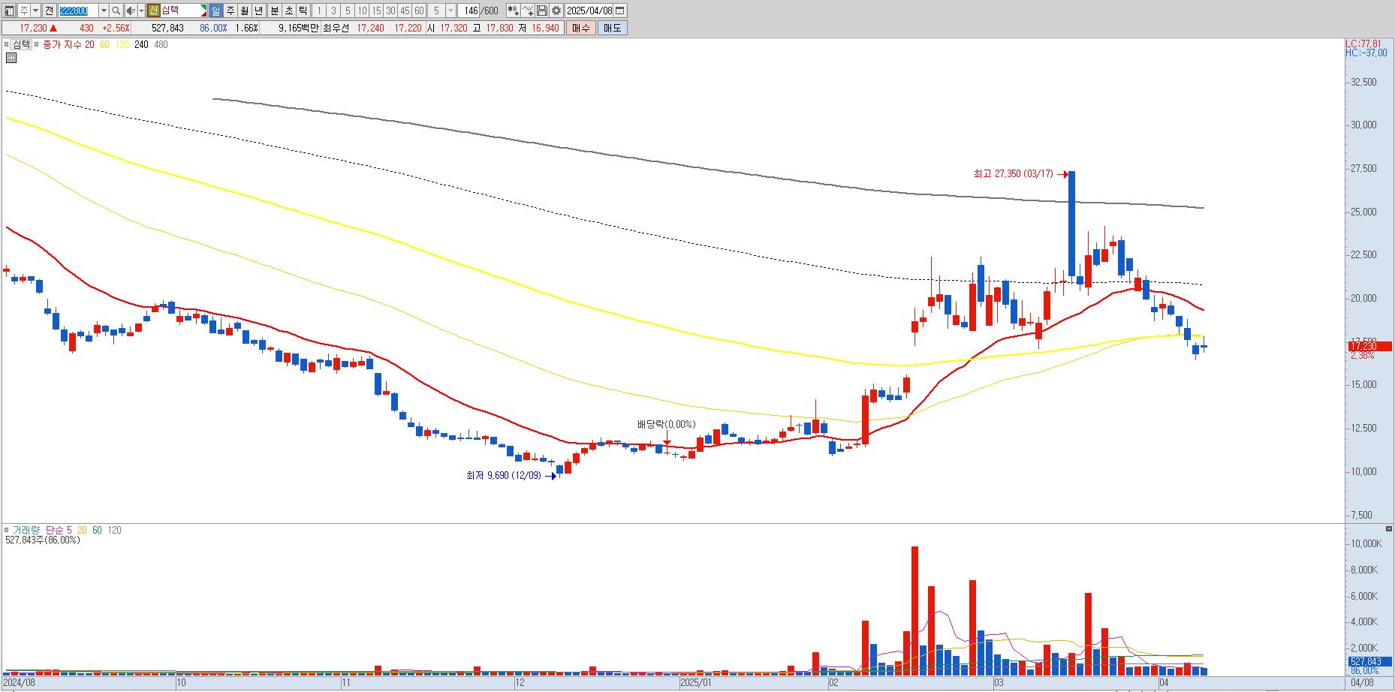Screen dimensions: 1395x692
Task: Click the 최고 27,350 (03/17) high marker
Action: tap(1013, 173)
